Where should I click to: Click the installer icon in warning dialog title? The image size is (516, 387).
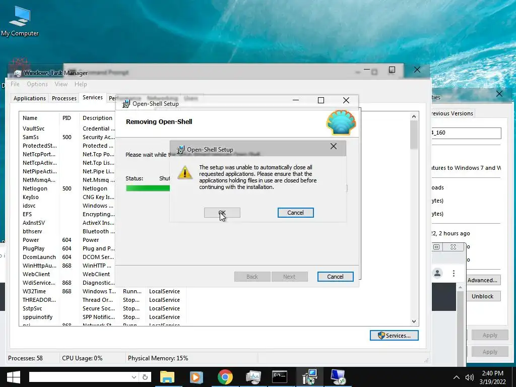(x=180, y=150)
